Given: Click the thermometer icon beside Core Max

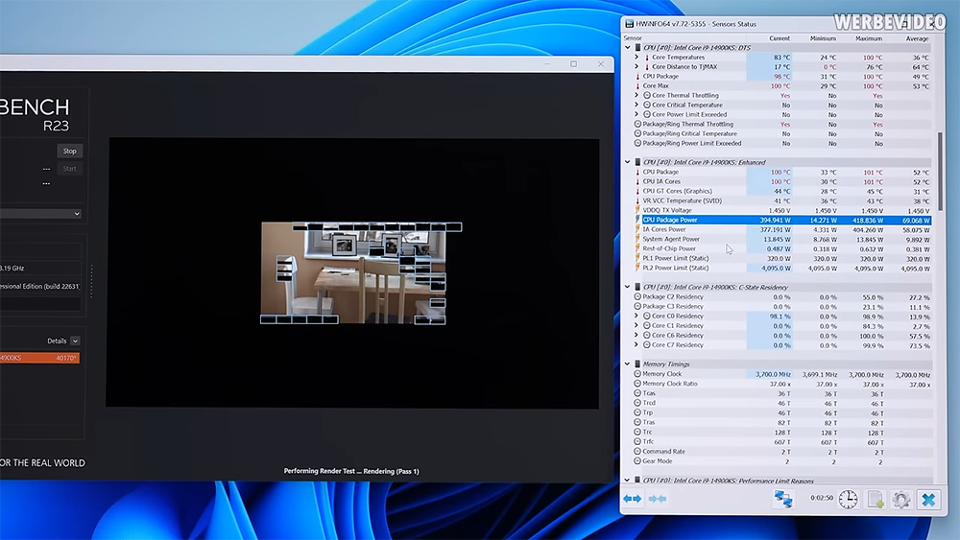Looking at the screenshot, I should coord(637,86).
